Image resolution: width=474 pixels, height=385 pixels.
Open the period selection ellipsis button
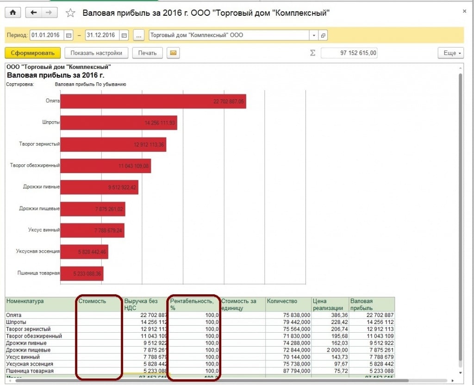click(x=139, y=35)
